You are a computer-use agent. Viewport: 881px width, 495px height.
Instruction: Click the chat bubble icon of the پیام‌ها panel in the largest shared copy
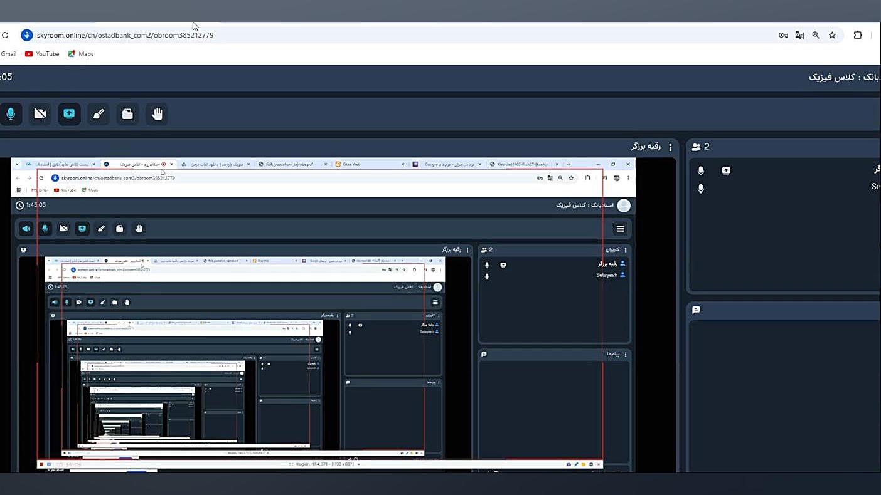(484, 354)
